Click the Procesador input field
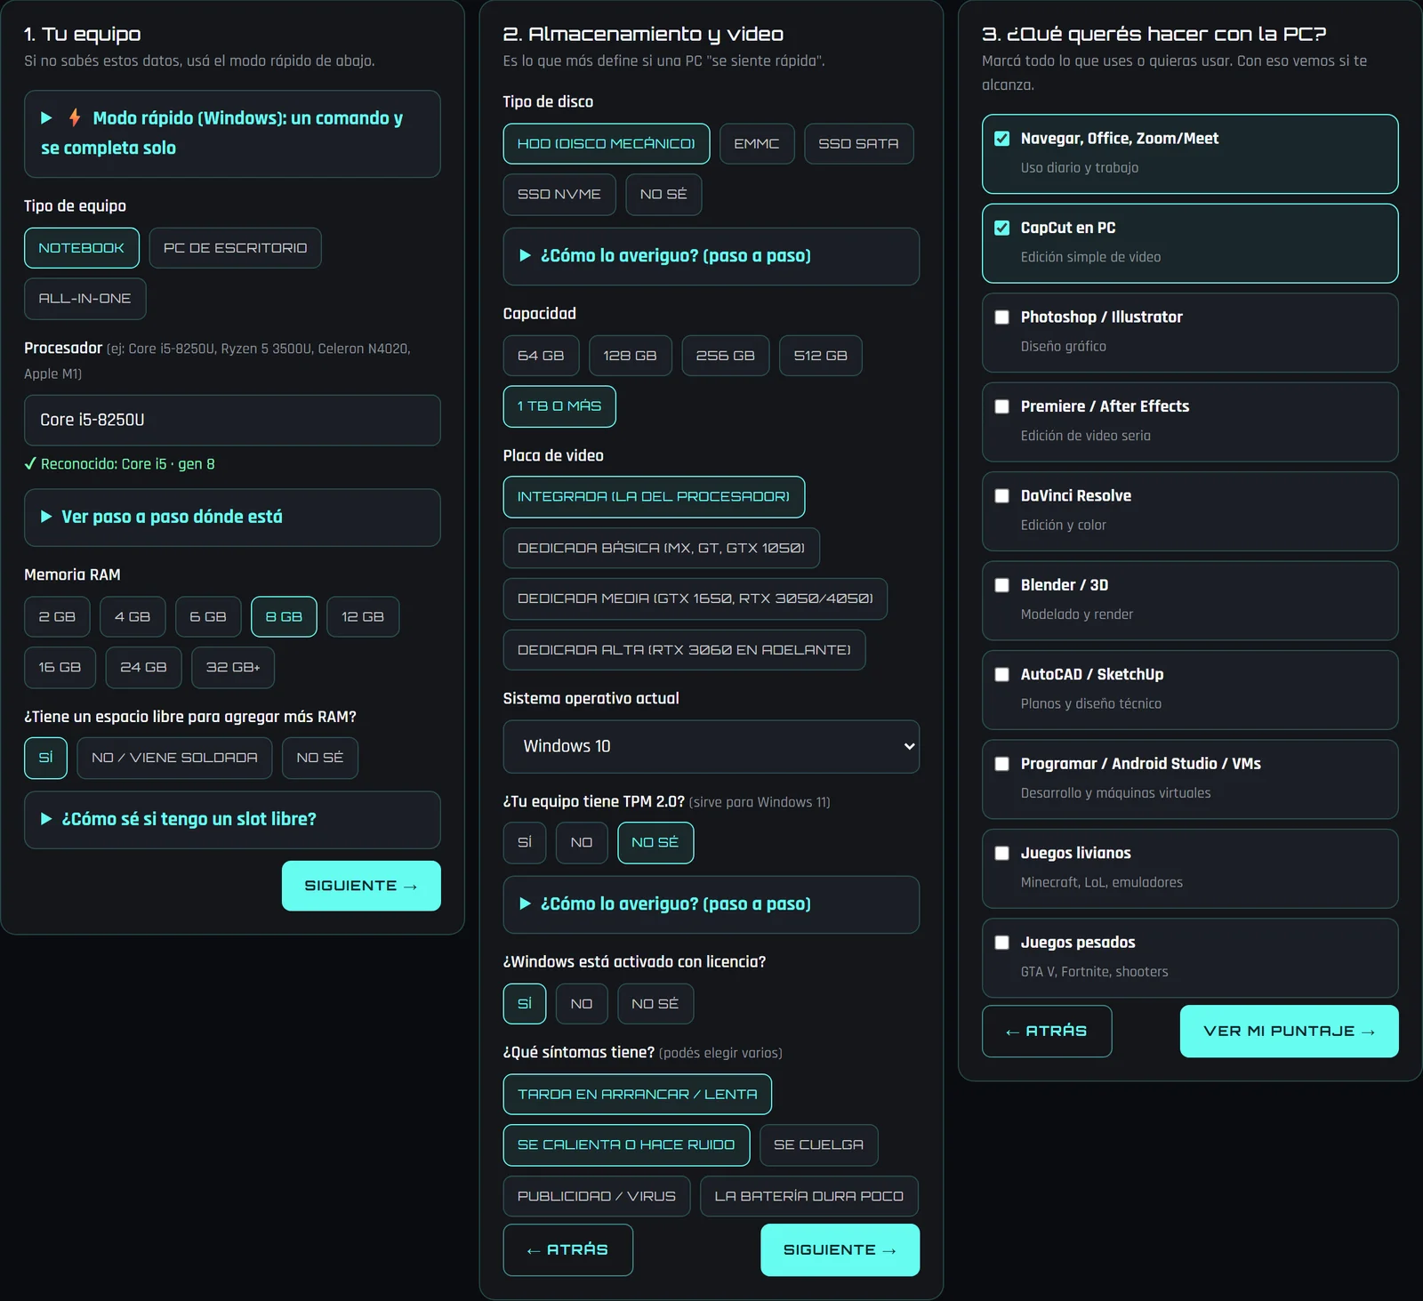 pos(232,421)
